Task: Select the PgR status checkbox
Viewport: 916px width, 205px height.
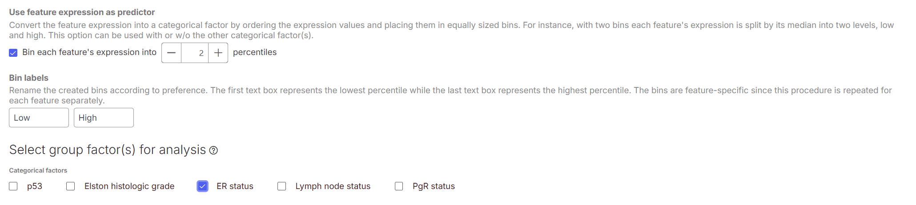Action: 399,186
